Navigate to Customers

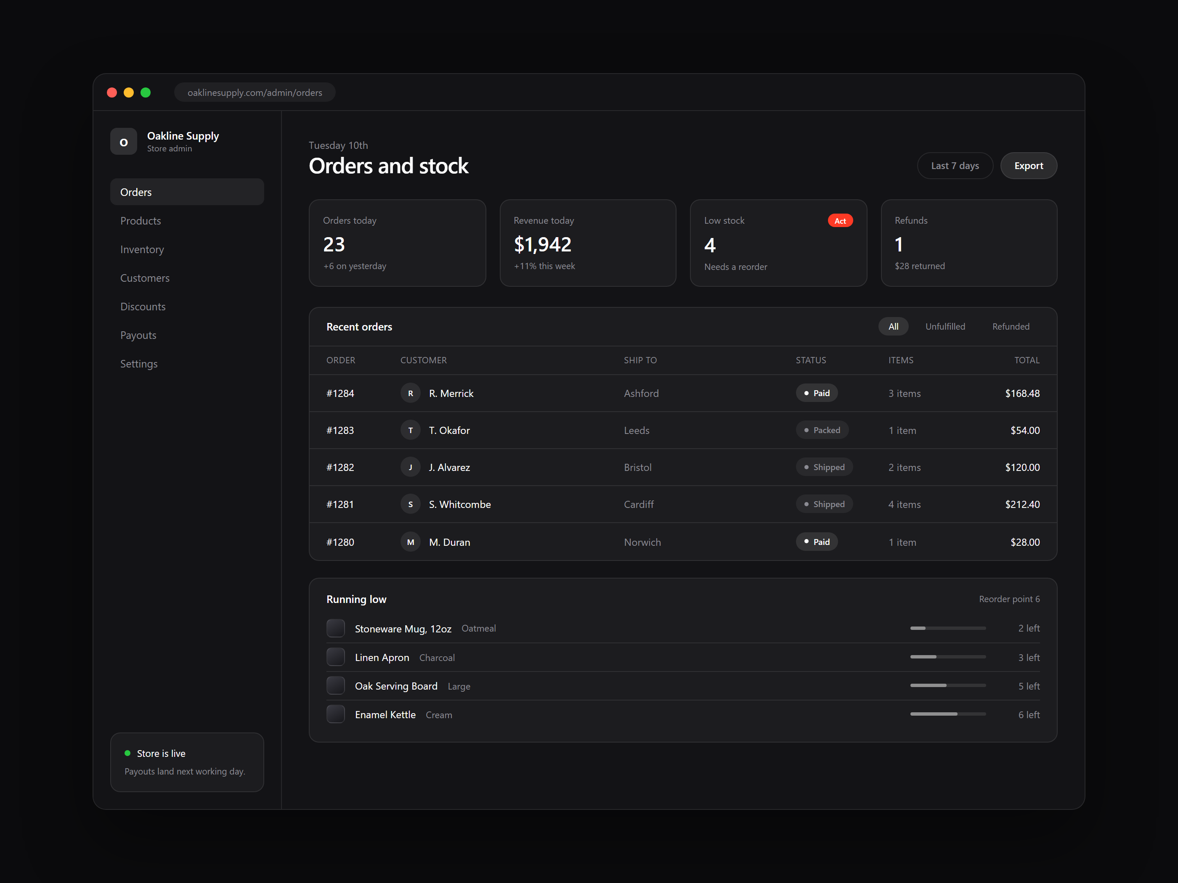187,278
